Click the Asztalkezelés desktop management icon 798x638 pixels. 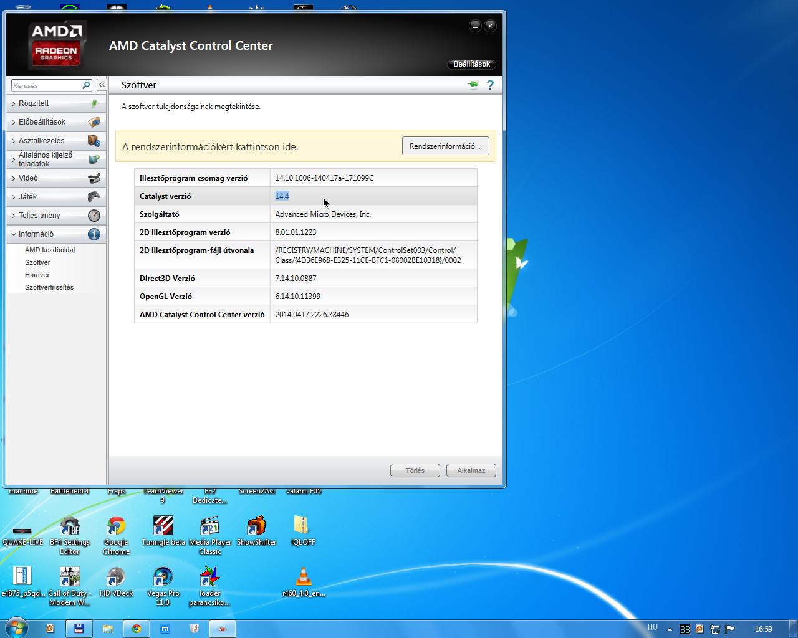(x=94, y=141)
